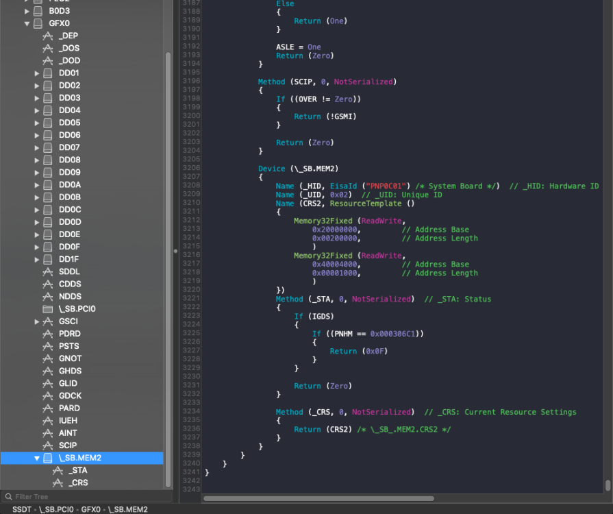Click \_SB.MEM2 in the path breadcrumb
Viewport: 613px width, 514px height.
(128, 510)
